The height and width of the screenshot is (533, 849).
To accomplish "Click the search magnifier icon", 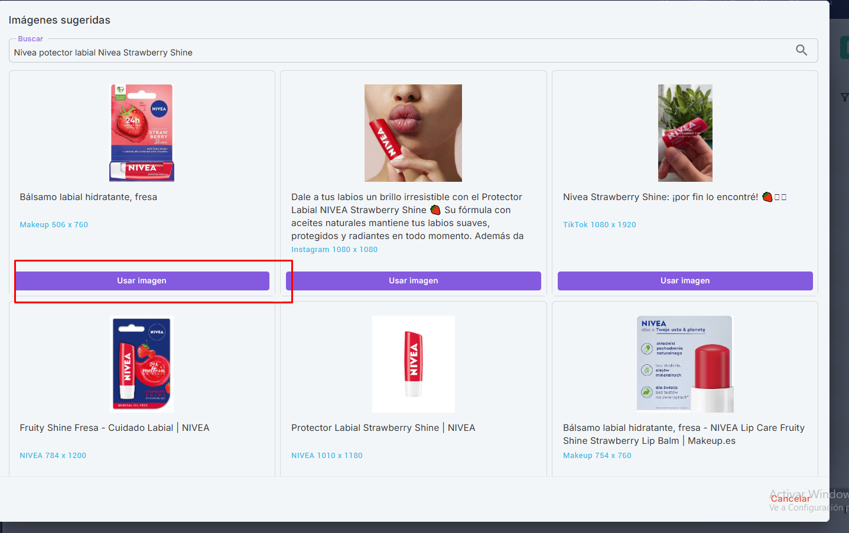I will [x=801, y=50].
